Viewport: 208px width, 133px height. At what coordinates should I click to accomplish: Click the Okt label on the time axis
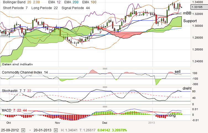pyautogui.click(x=9, y=123)
